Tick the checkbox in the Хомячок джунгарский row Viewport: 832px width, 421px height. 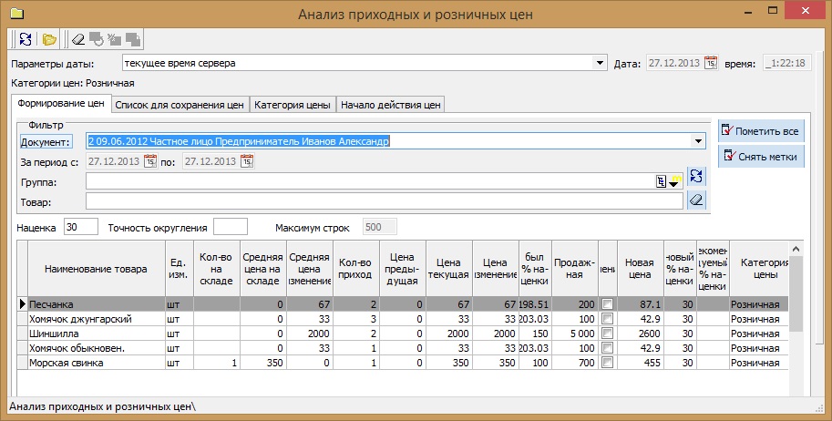608,319
